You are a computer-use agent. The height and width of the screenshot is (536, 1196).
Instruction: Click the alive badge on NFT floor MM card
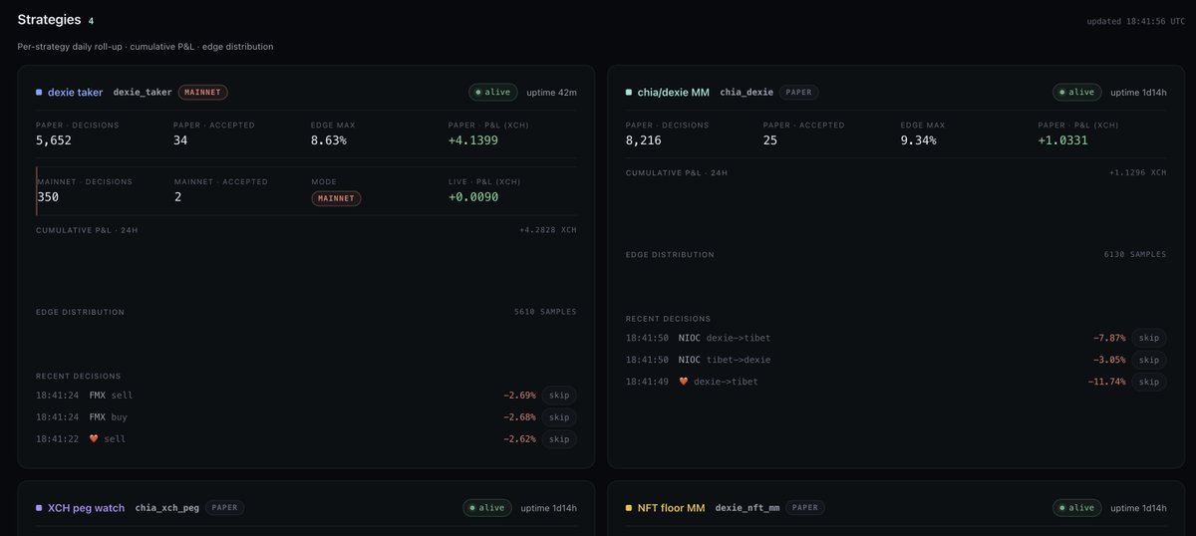pos(1077,508)
